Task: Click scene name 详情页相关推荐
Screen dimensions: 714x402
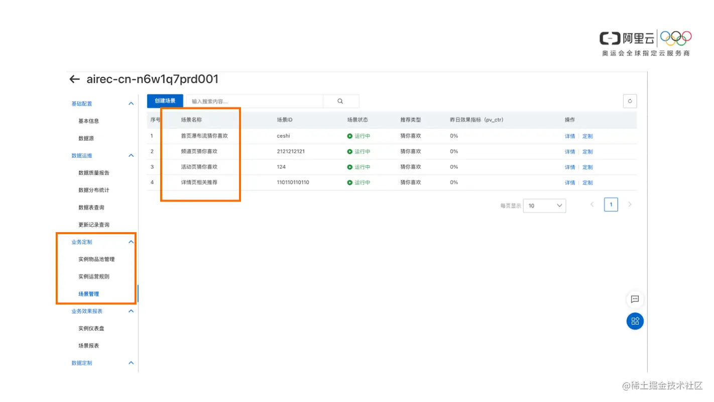Action: coord(199,182)
